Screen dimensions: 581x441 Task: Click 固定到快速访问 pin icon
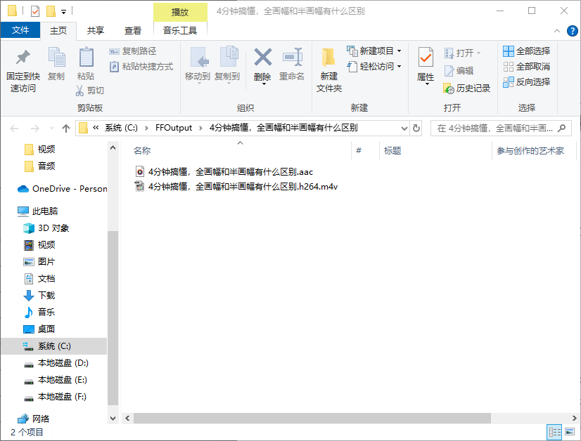tap(22, 67)
